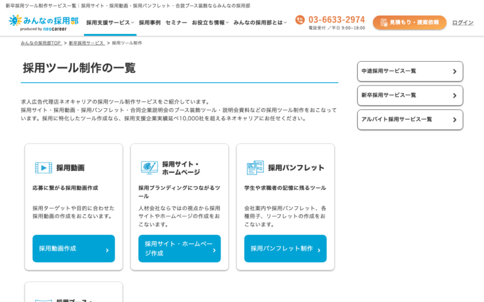
Task: Click the pamphlet icon beside 採用パンフレット
Action: 255,168
